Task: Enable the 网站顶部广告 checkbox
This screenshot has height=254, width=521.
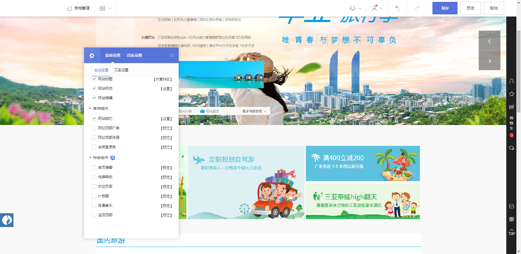Action: click(94, 128)
